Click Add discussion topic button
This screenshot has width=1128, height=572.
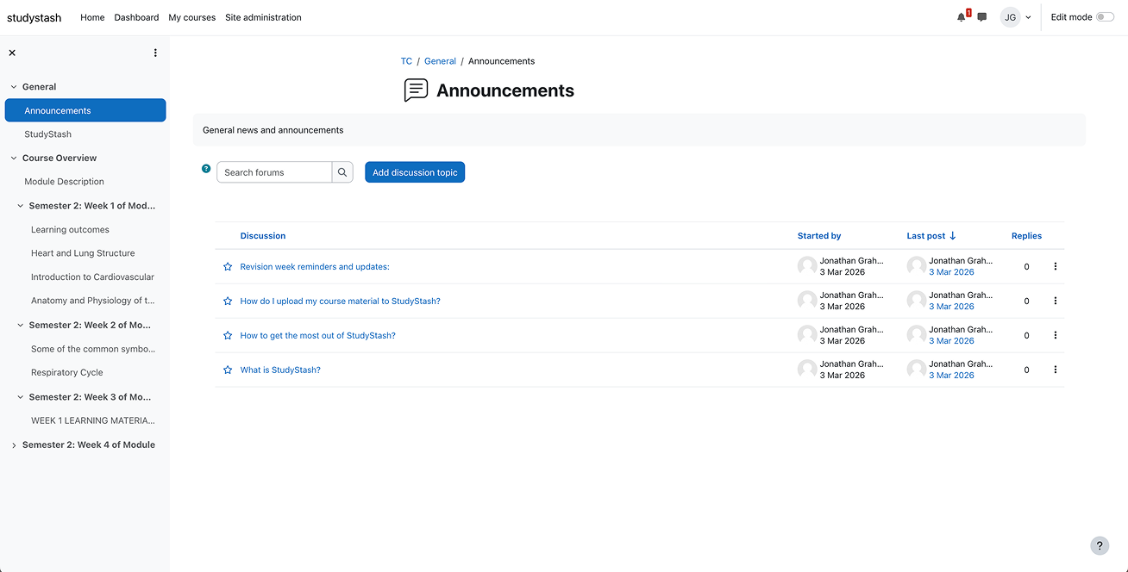point(415,172)
